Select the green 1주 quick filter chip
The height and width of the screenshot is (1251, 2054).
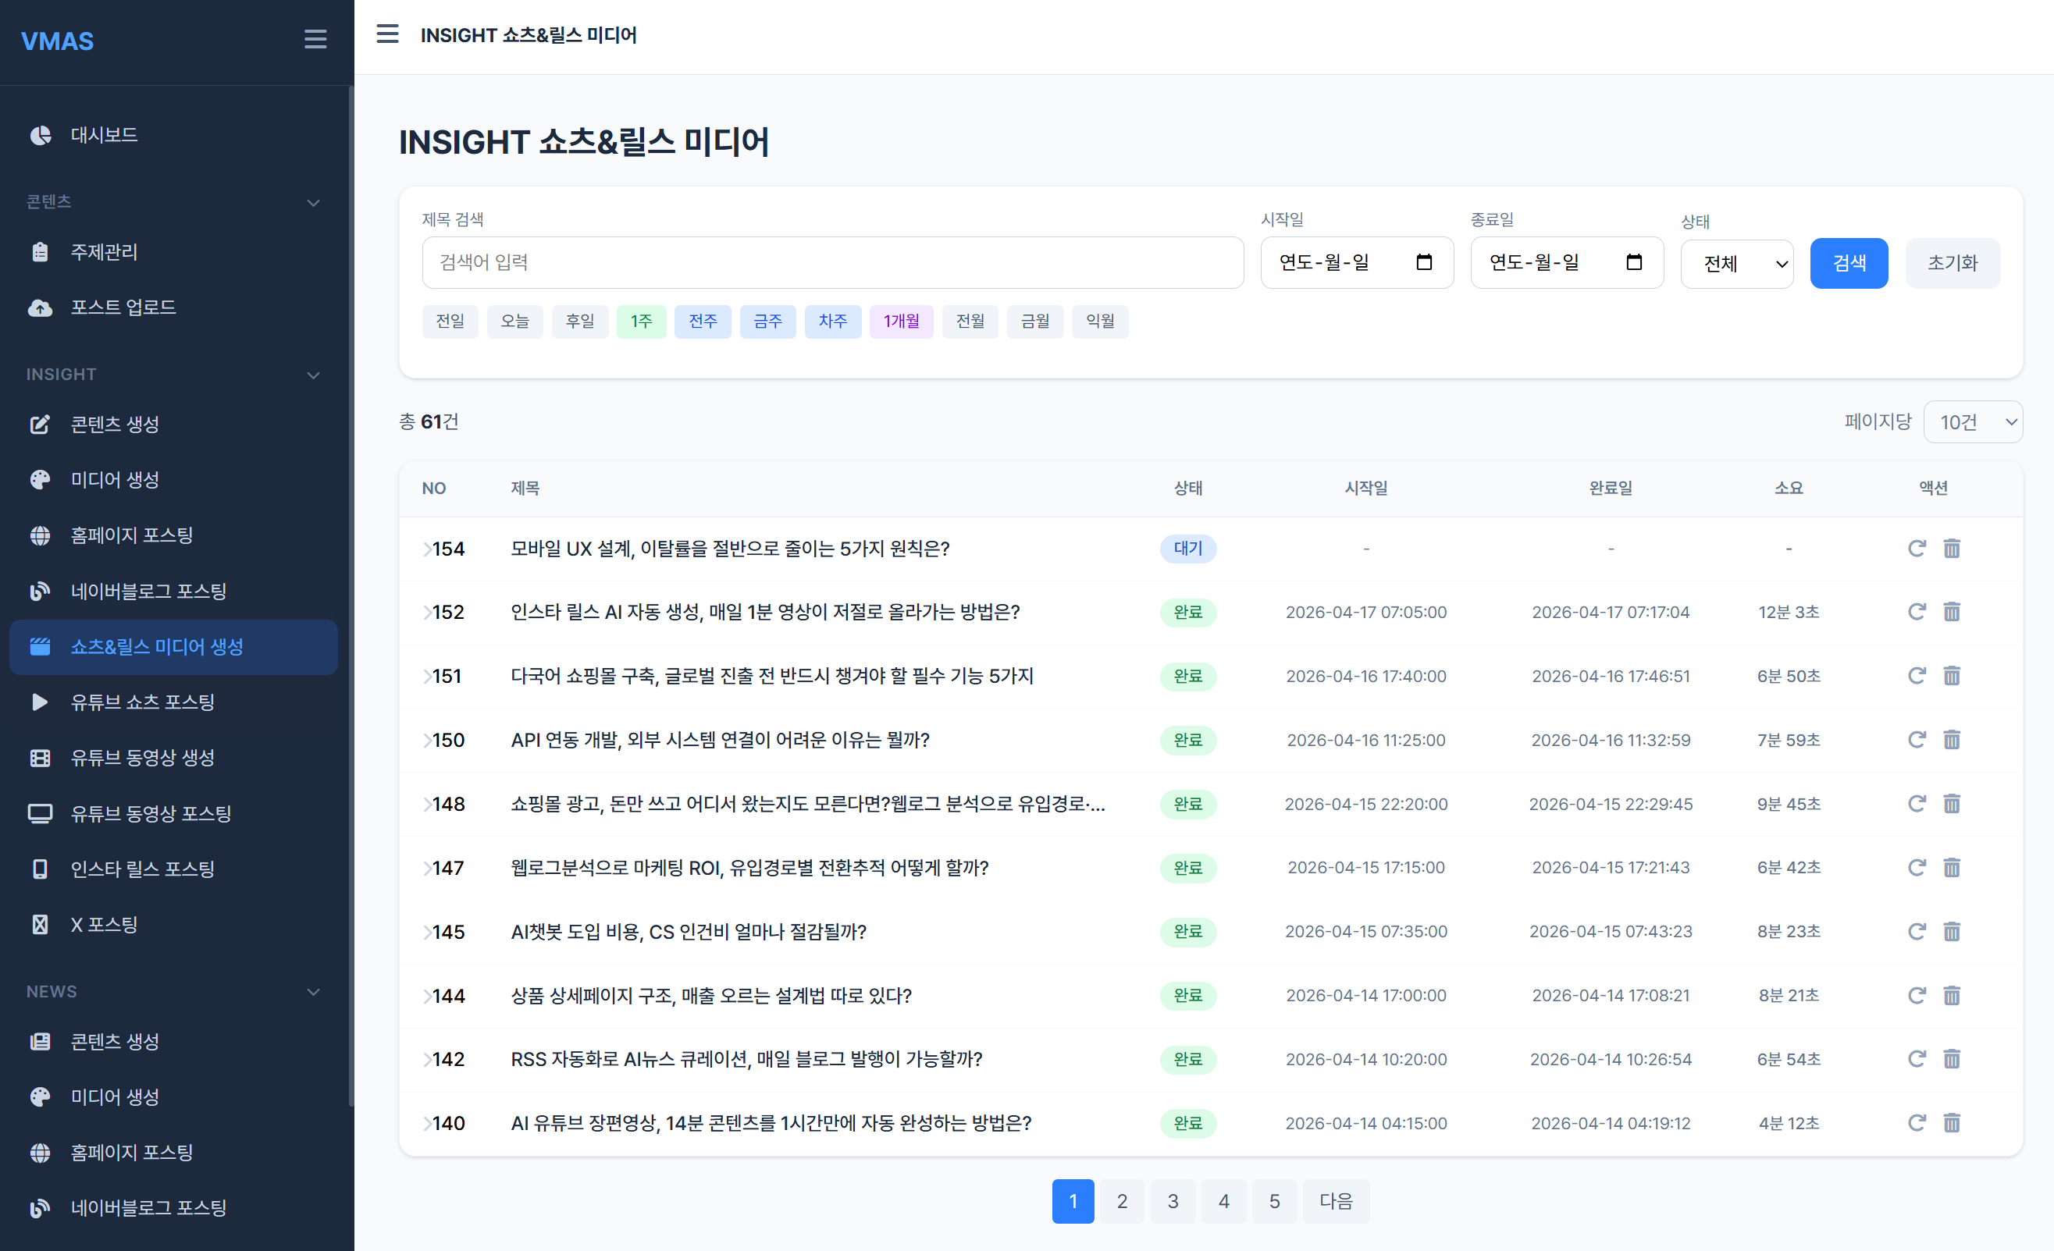click(640, 322)
